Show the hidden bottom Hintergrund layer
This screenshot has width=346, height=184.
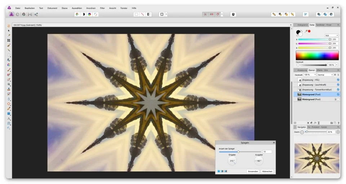338,99
